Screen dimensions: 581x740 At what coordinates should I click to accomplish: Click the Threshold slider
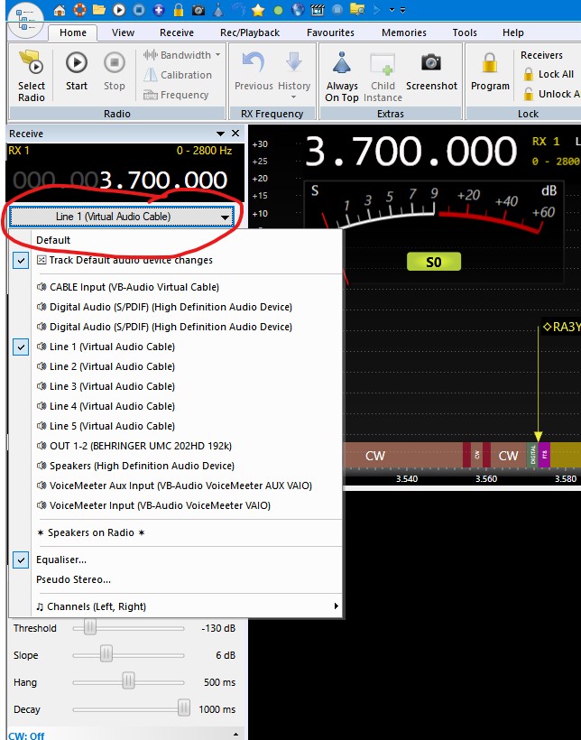[x=90, y=628]
